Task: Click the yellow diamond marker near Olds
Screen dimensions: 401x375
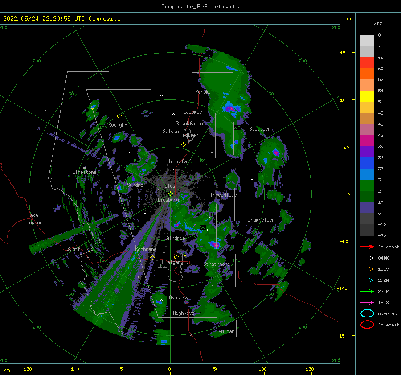Action: (x=170, y=194)
